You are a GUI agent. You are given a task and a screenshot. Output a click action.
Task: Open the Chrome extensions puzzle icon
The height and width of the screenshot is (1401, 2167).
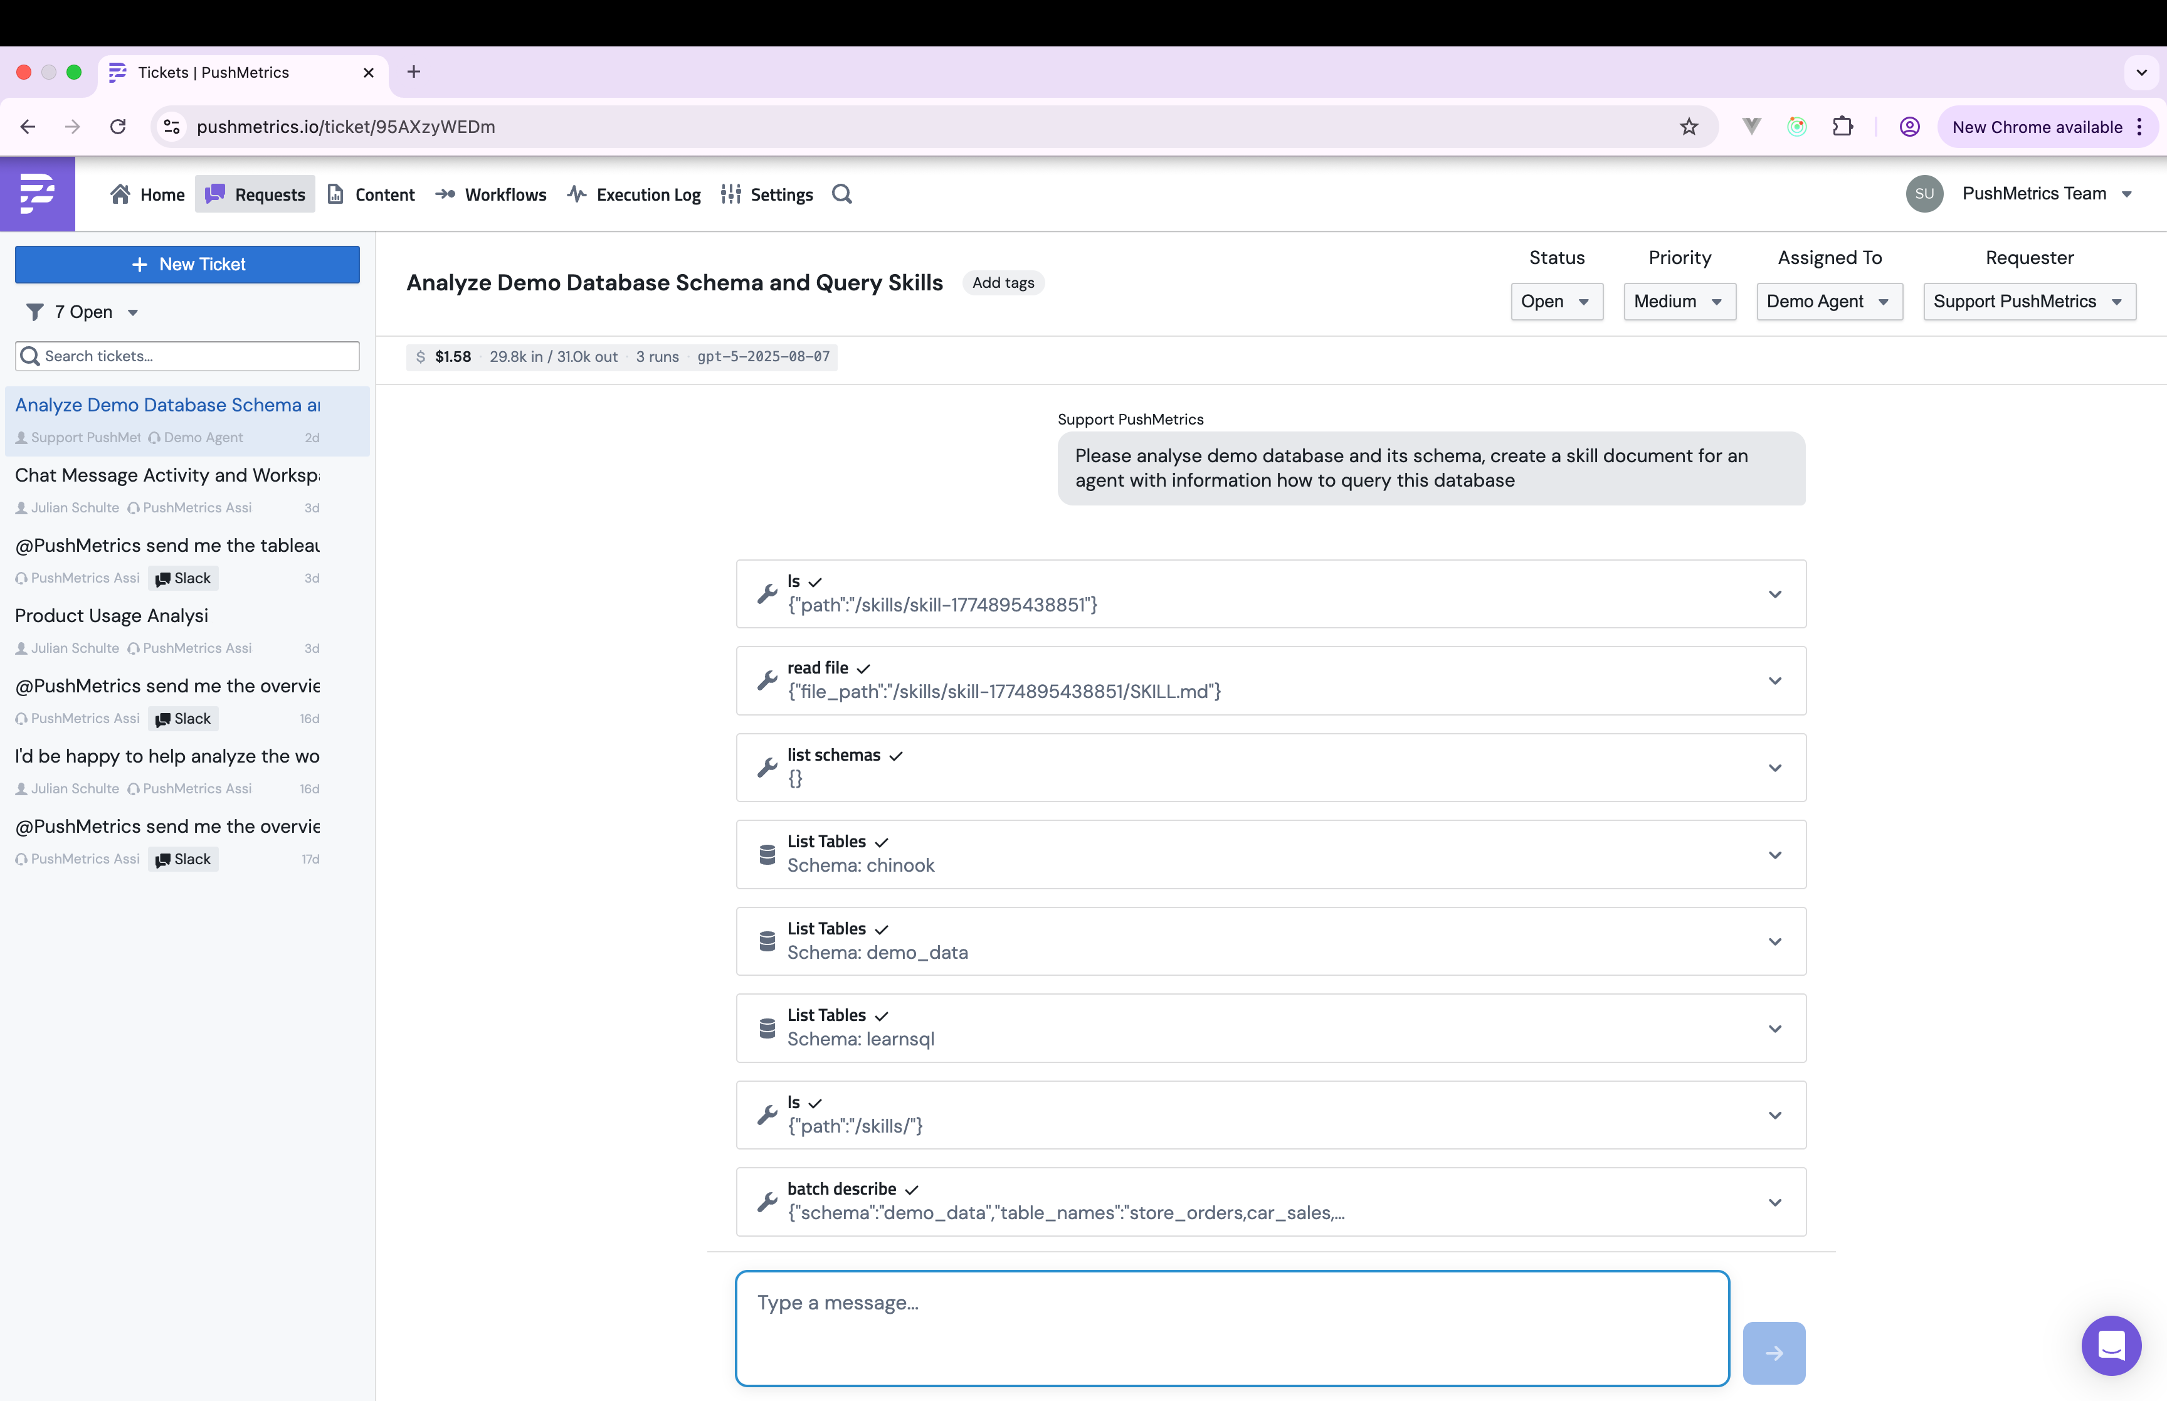coord(1843,127)
